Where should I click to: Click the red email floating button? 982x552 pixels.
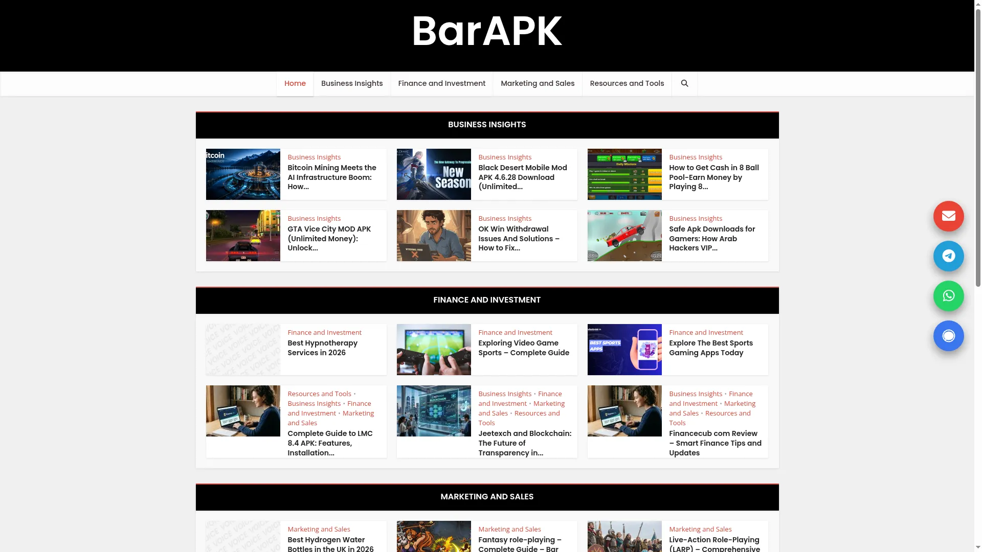tap(948, 216)
